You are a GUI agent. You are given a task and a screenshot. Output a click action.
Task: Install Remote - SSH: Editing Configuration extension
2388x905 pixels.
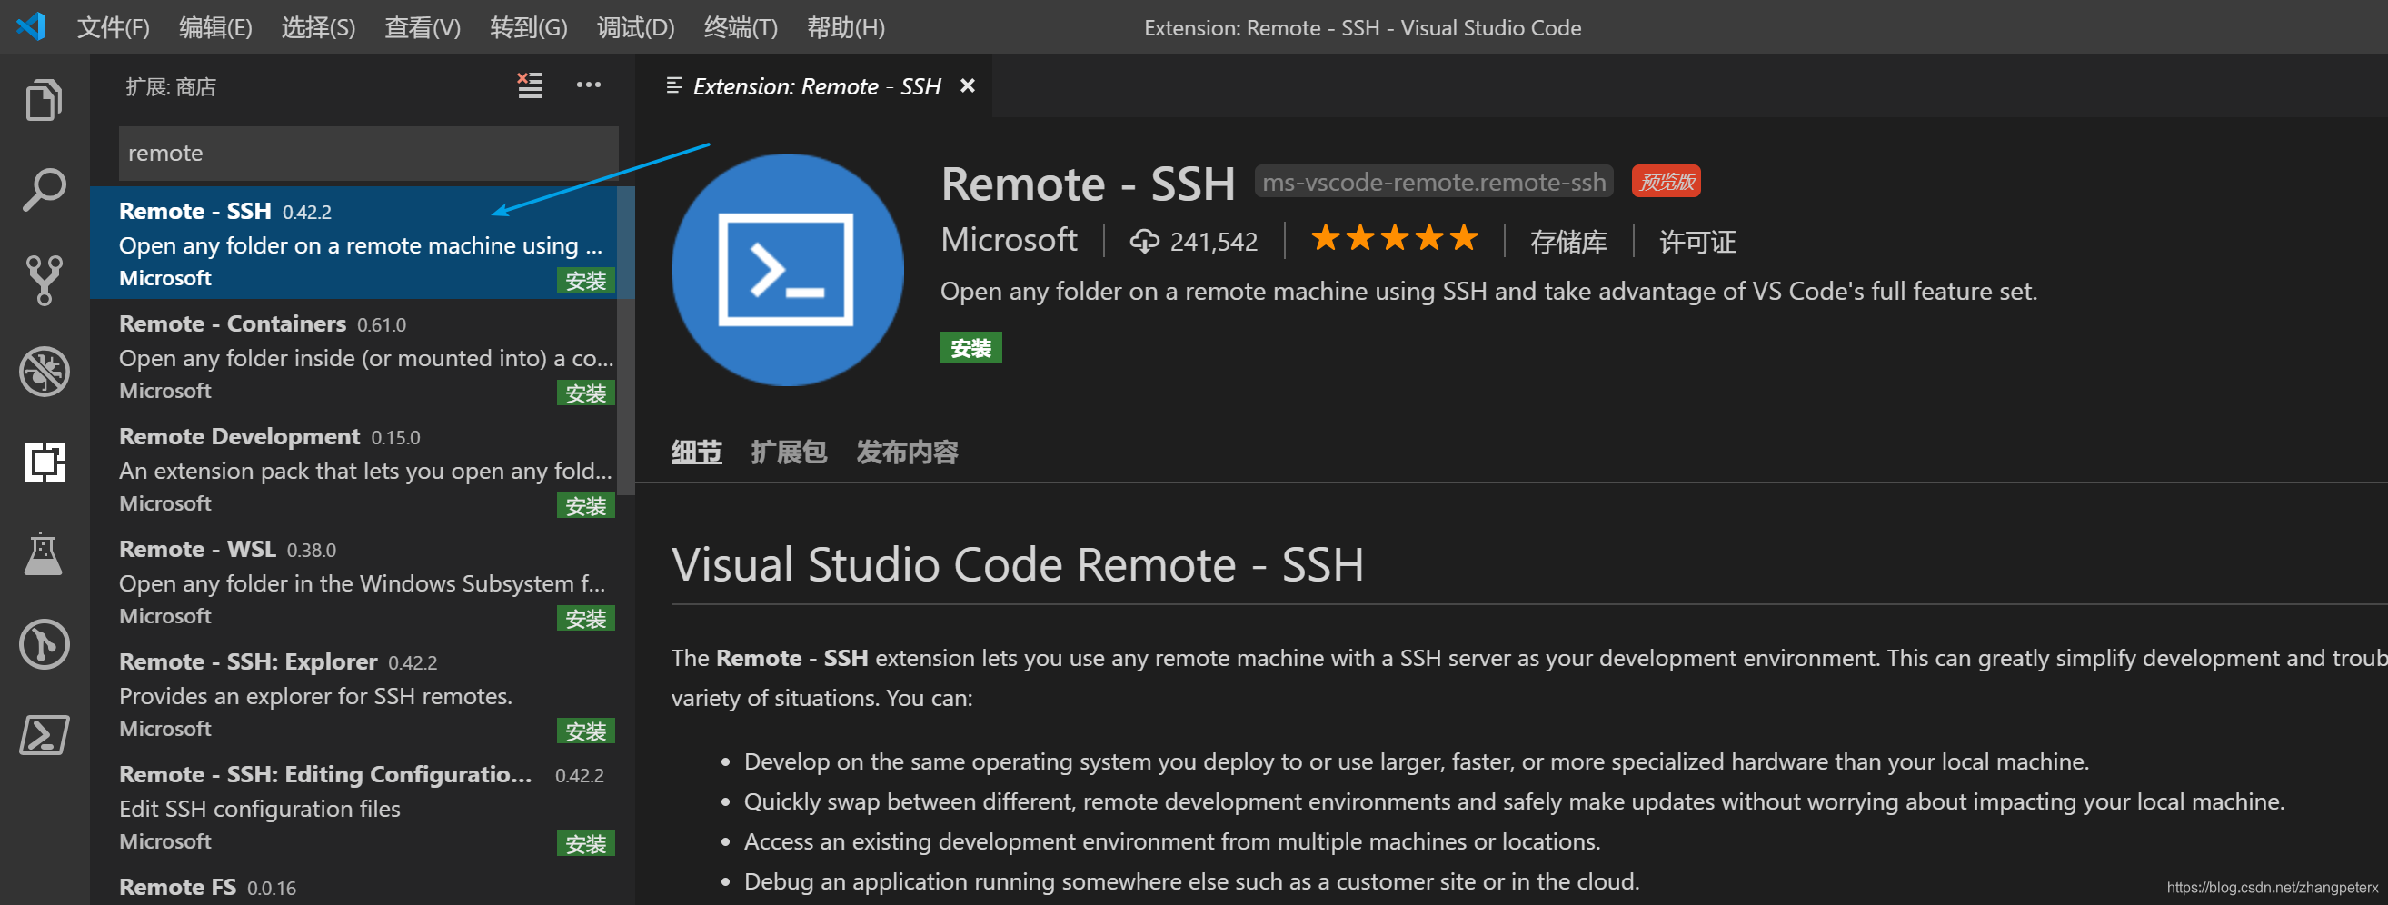pyautogui.click(x=586, y=844)
